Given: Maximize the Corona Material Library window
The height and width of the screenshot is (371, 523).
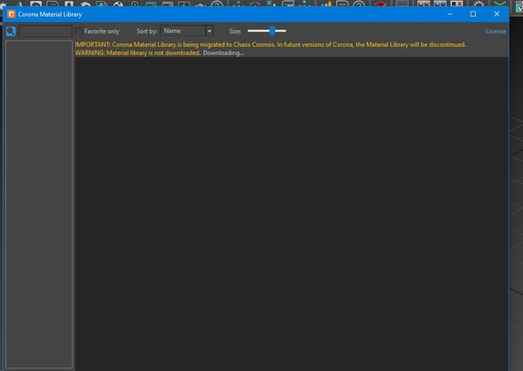Looking at the screenshot, I should [473, 14].
